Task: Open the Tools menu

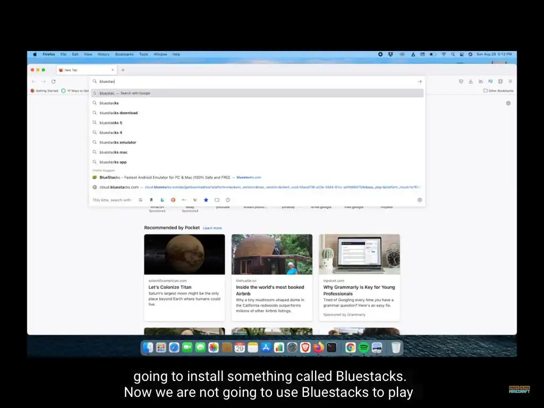Action: point(143,55)
